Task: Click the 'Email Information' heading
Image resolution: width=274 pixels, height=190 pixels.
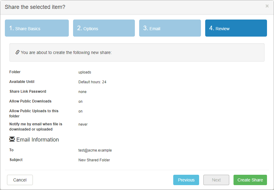Action: click(37, 140)
